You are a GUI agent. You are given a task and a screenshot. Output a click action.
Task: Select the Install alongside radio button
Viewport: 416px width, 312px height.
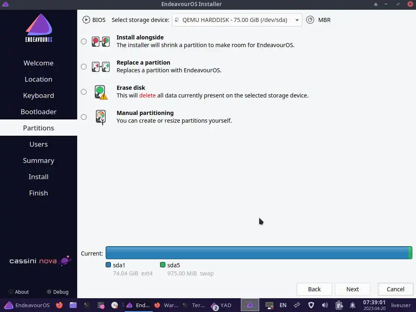pos(84,41)
